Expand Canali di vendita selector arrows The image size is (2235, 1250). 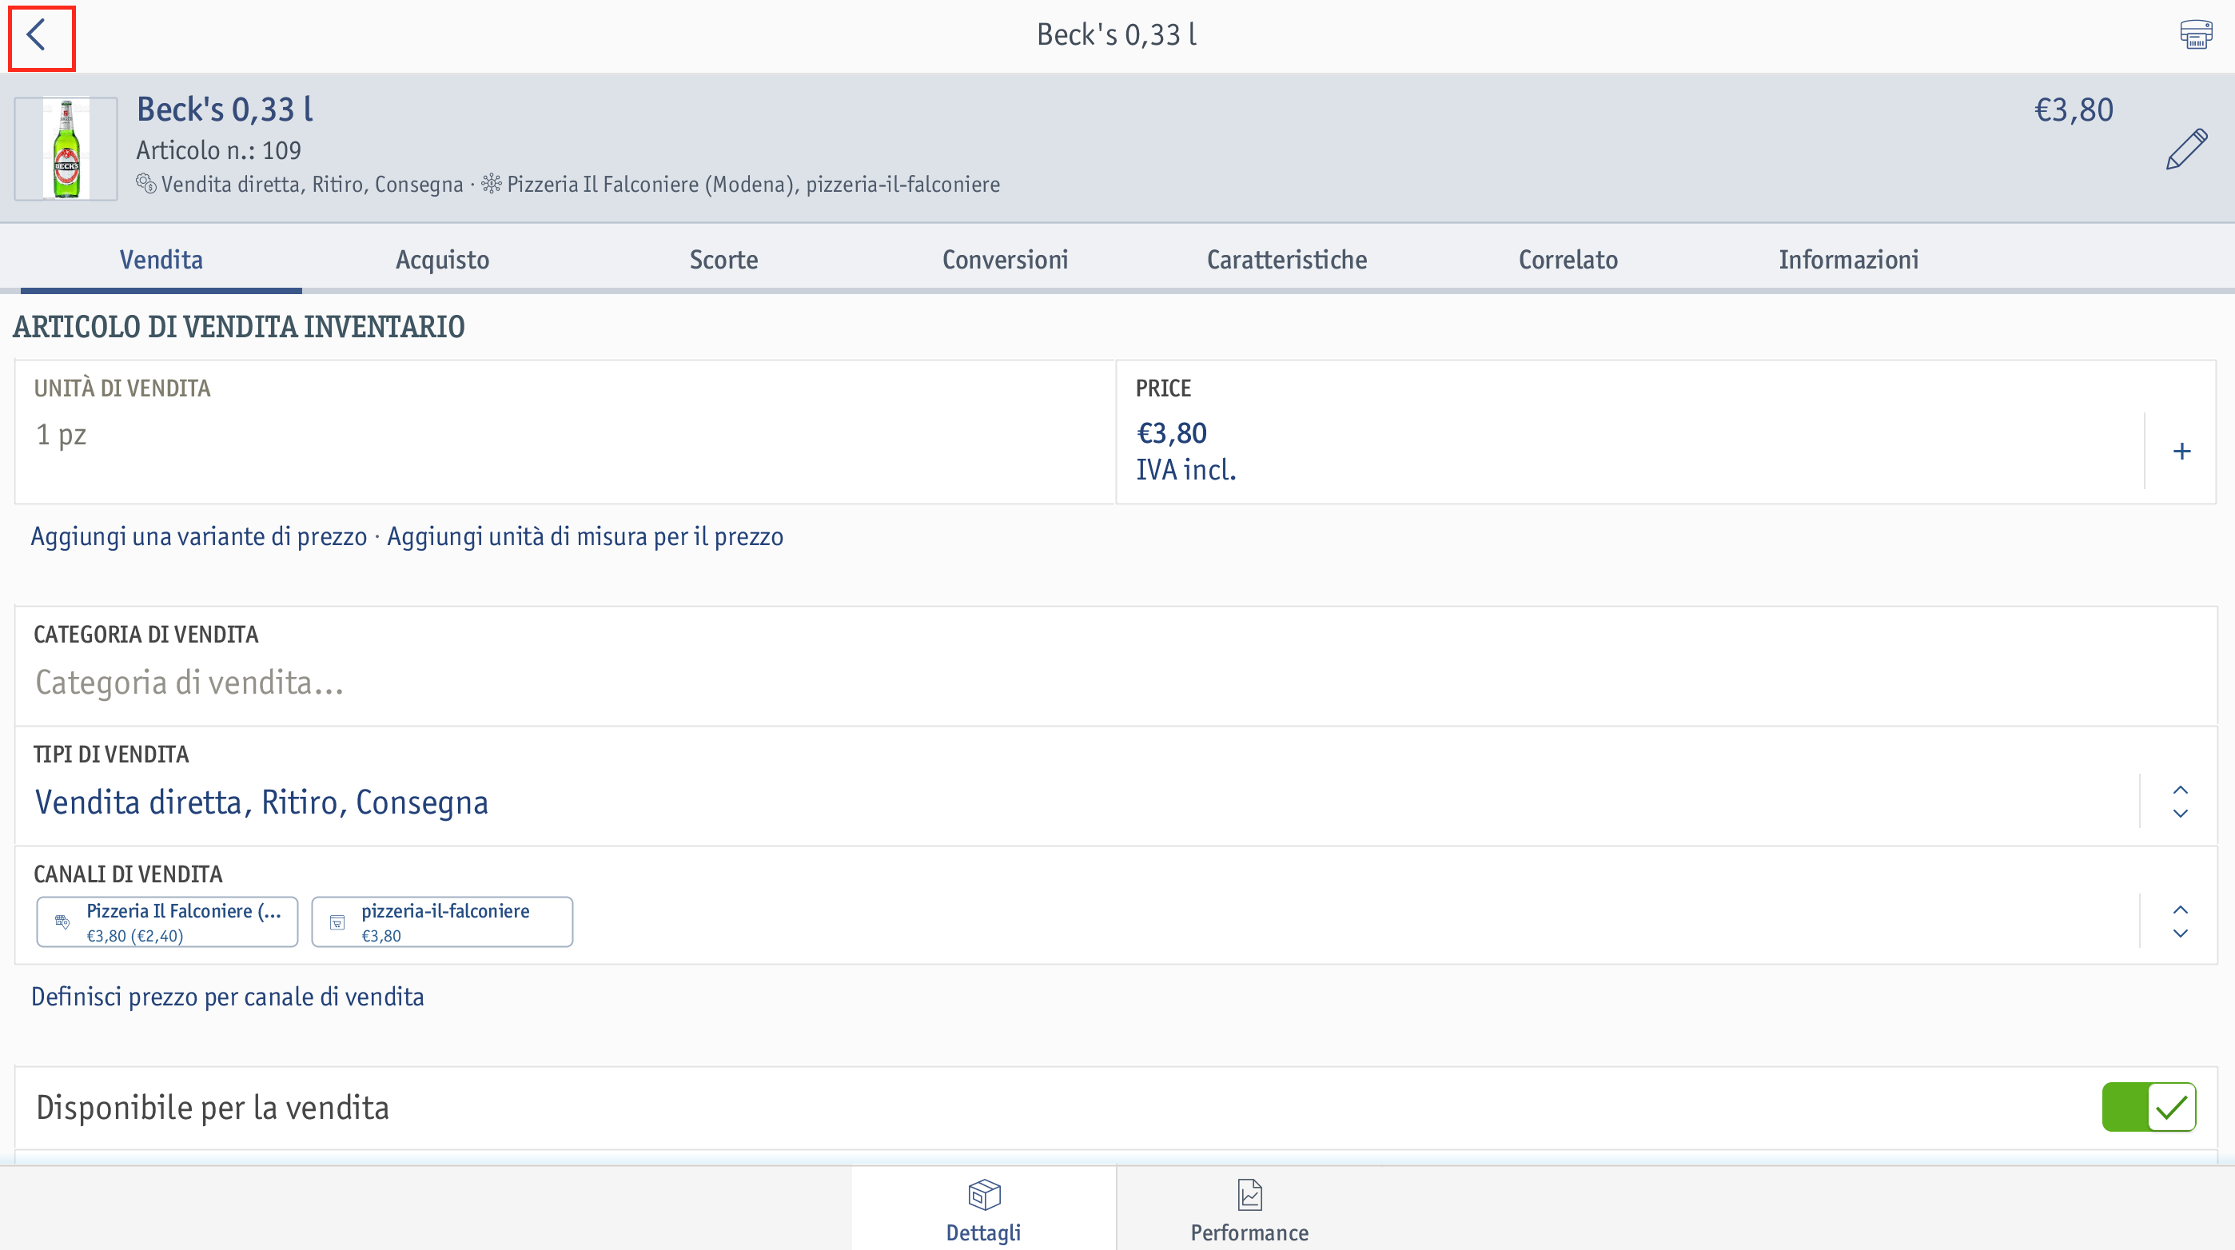(2180, 922)
